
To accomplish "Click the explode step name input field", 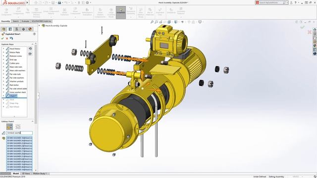I will point(19,133).
